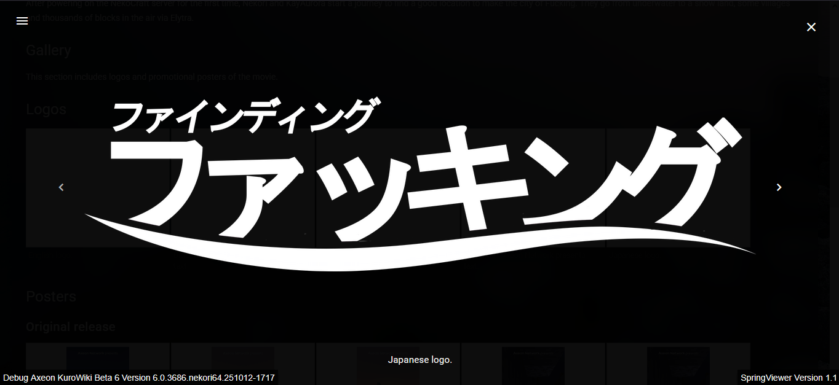The width and height of the screenshot is (839, 385).
Task: Dismiss the lightbox with the X button
Action: point(811,26)
